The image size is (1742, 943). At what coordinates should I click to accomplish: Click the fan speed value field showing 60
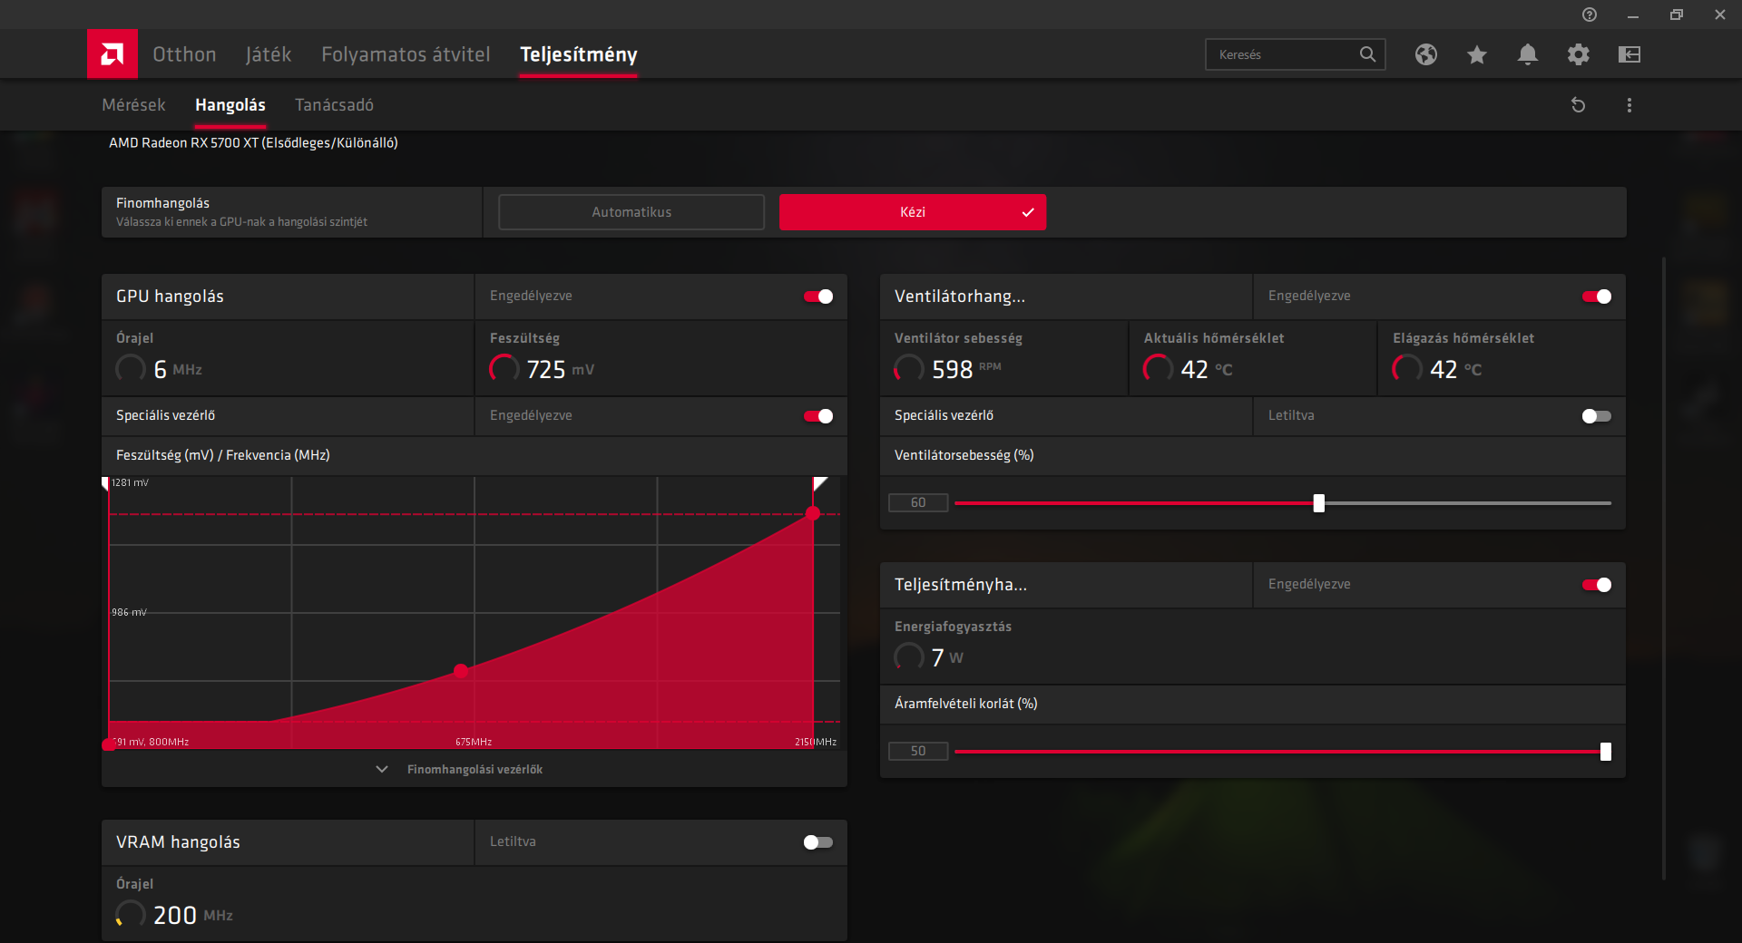[x=918, y=503]
